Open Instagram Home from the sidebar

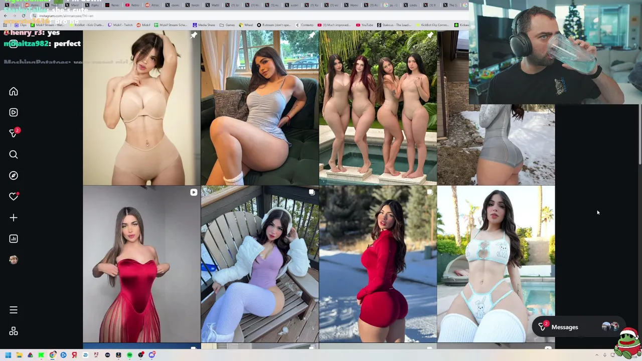point(14,92)
